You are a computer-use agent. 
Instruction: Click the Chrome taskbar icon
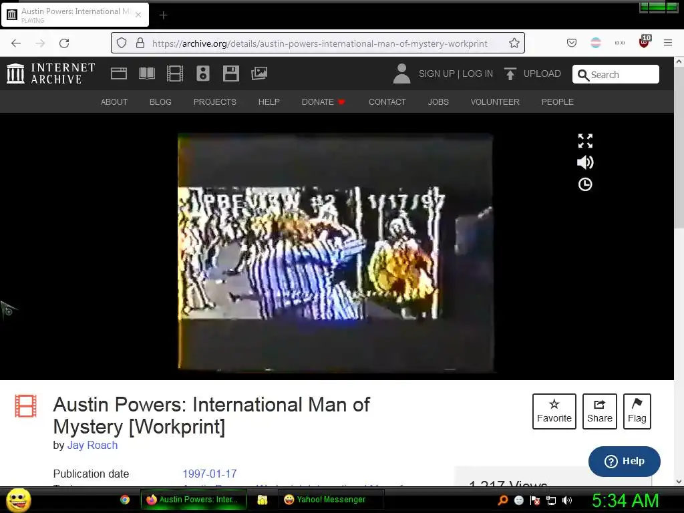(125, 500)
